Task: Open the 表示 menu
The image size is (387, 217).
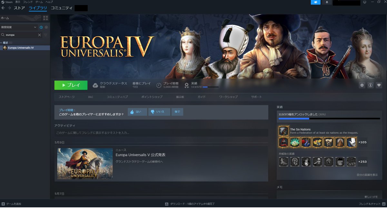Action: [x=18, y=2]
